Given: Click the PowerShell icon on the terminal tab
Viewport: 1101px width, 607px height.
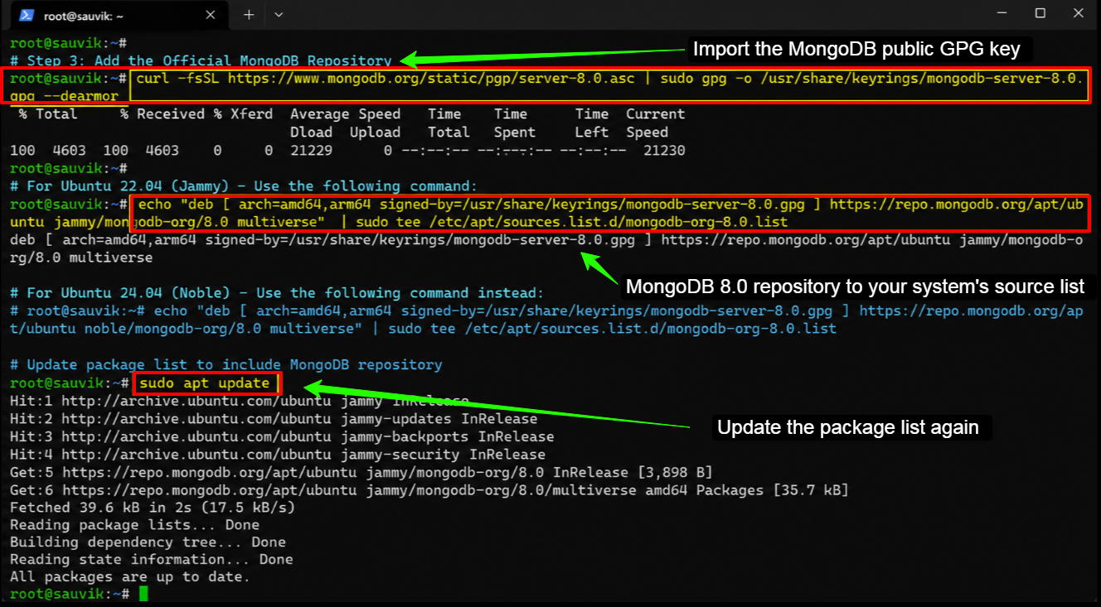Looking at the screenshot, I should [x=27, y=15].
